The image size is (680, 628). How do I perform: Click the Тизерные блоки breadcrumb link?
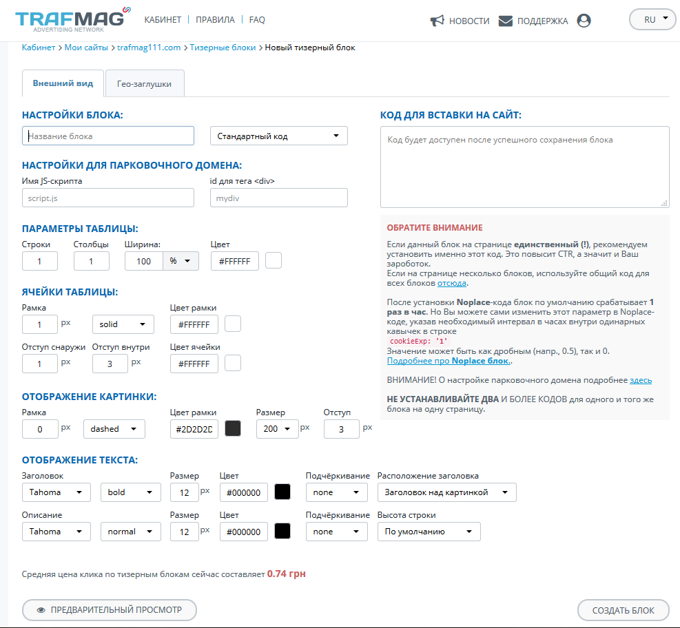[x=223, y=48]
